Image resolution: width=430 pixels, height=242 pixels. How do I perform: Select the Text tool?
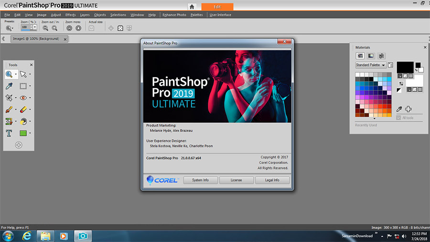click(x=9, y=133)
